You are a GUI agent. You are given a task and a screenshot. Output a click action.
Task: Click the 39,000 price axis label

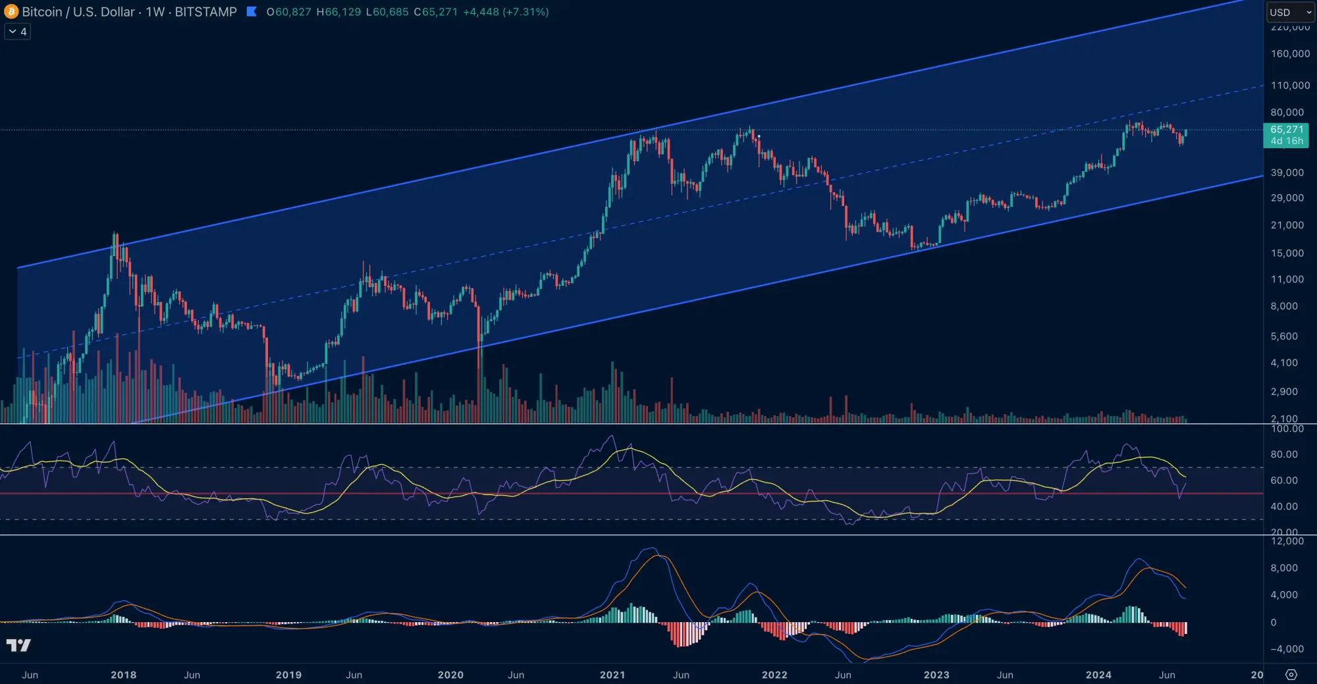pyautogui.click(x=1287, y=172)
